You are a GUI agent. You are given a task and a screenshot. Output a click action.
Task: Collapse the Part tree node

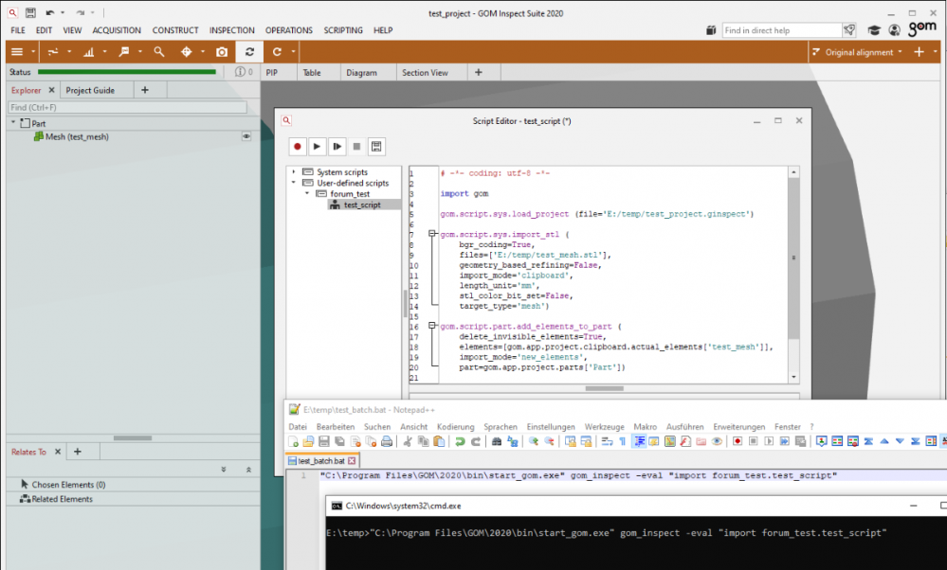pyautogui.click(x=13, y=123)
